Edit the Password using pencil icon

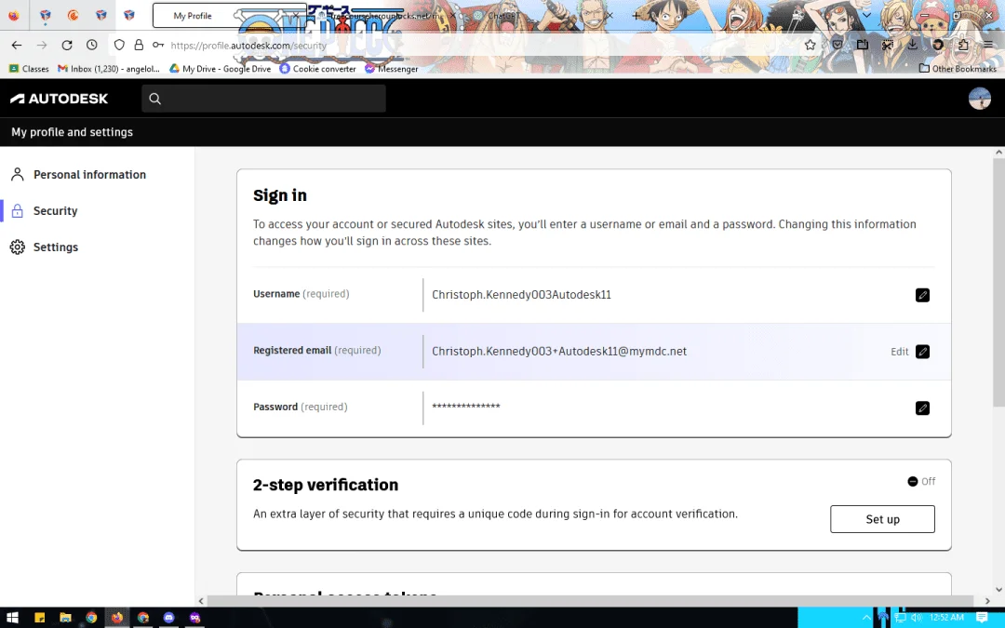[x=922, y=408]
